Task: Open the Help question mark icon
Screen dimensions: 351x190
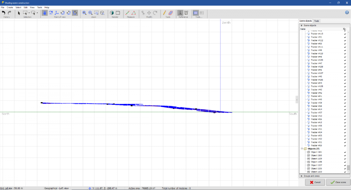Action: 347,13
